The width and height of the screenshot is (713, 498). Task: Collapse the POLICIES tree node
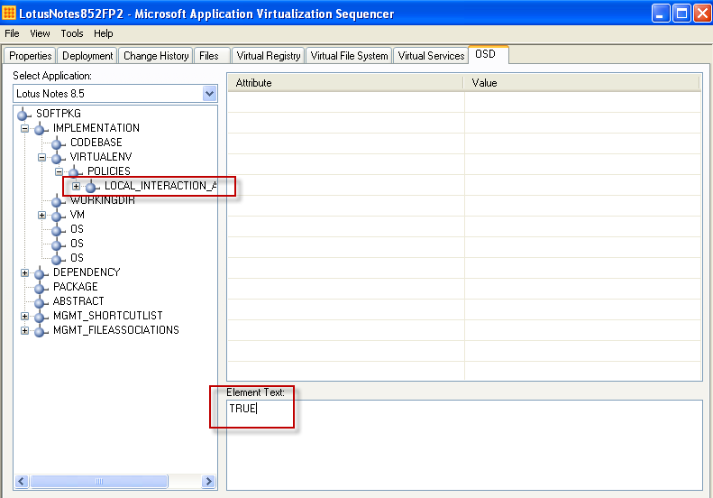coord(59,171)
